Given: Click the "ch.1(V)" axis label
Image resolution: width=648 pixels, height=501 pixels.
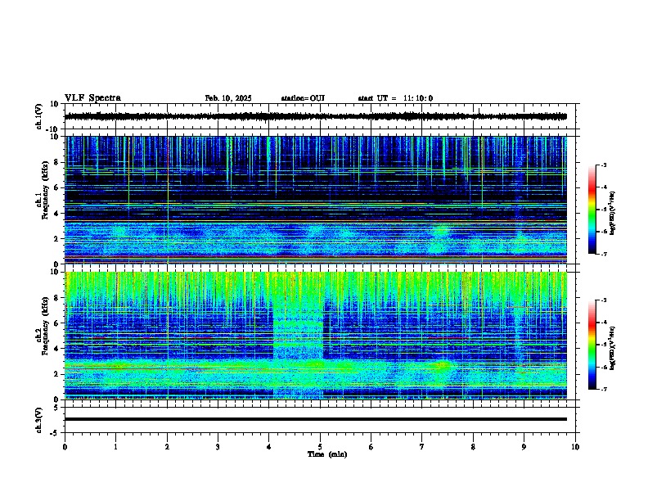Looking at the screenshot, I should pos(39,116).
